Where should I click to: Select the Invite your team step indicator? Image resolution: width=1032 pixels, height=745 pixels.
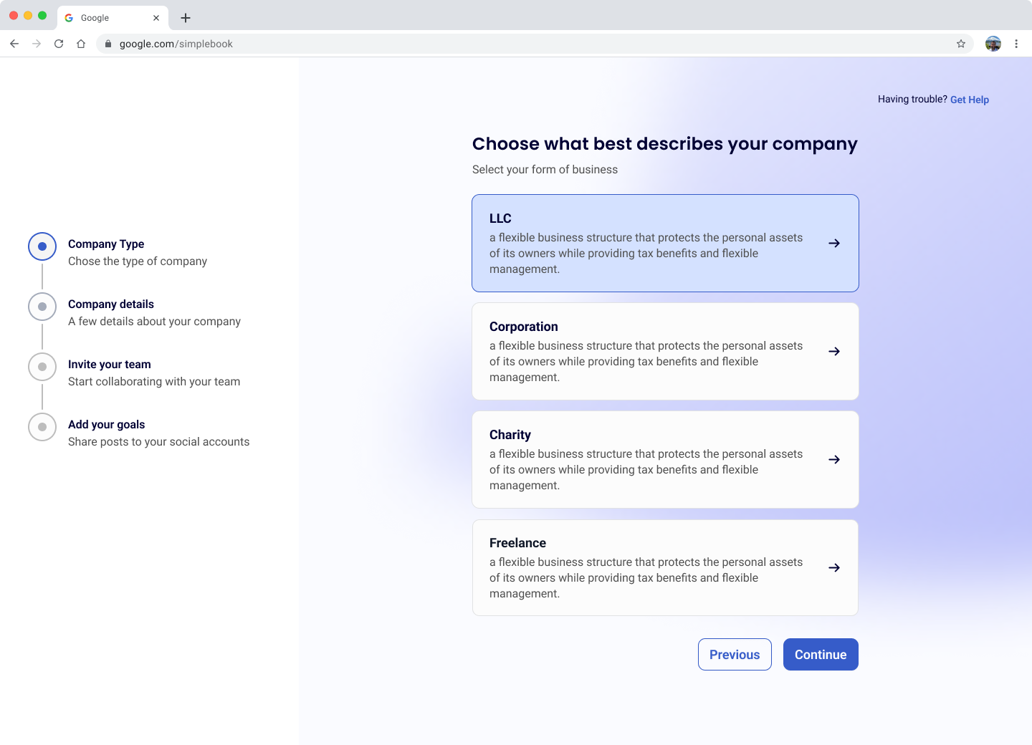pyautogui.click(x=42, y=367)
